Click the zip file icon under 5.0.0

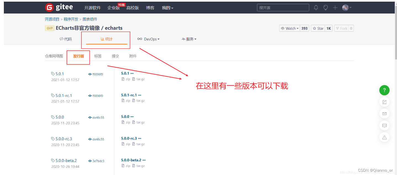[x=123, y=122]
